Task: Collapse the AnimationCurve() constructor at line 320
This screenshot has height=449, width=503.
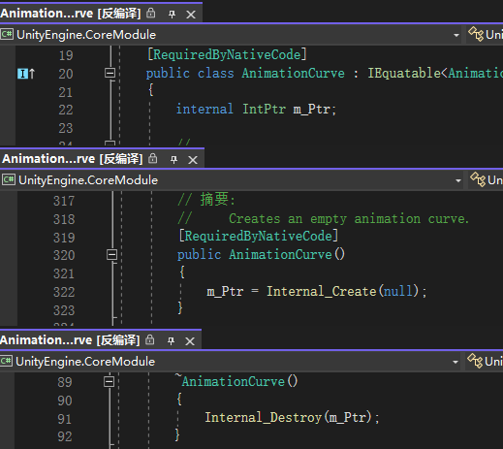Action: tap(111, 255)
